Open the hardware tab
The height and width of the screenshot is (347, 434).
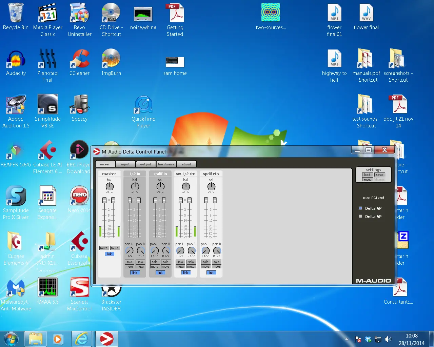[x=166, y=164]
